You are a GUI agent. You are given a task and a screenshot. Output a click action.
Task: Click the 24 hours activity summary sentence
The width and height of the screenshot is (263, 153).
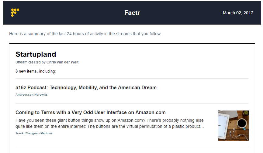(x=85, y=34)
